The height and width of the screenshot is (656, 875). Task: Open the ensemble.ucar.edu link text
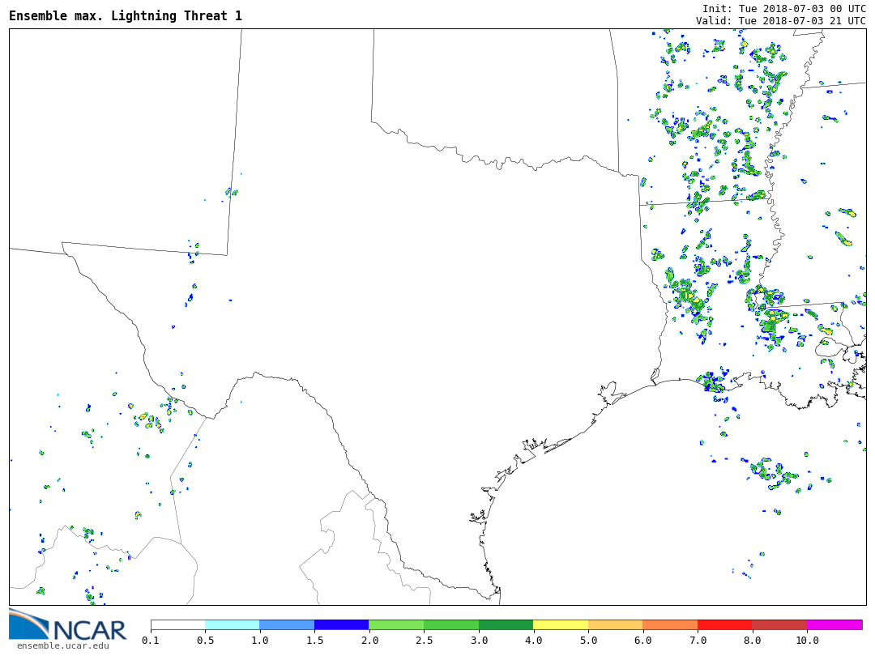pos(62,645)
